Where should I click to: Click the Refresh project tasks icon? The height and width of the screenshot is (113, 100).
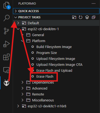tap(81, 17)
